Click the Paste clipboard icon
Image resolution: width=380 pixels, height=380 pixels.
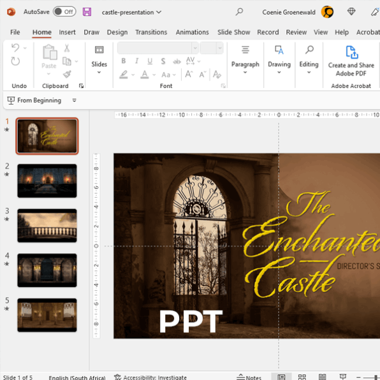point(50,52)
